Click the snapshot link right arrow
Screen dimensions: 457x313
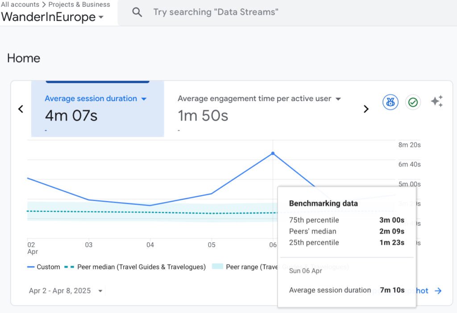tap(438, 291)
